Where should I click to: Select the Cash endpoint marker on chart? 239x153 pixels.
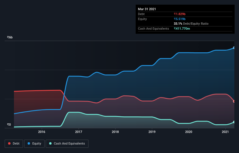(234, 122)
